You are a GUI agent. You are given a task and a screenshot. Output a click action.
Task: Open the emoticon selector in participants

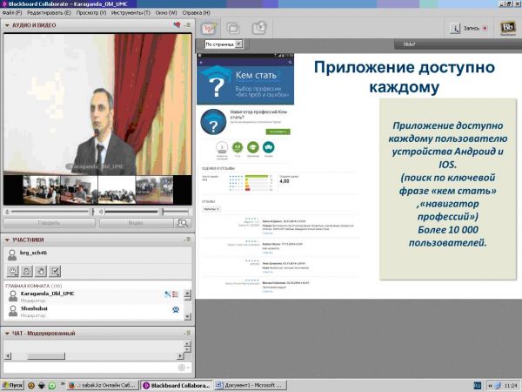[x=13, y=271]
